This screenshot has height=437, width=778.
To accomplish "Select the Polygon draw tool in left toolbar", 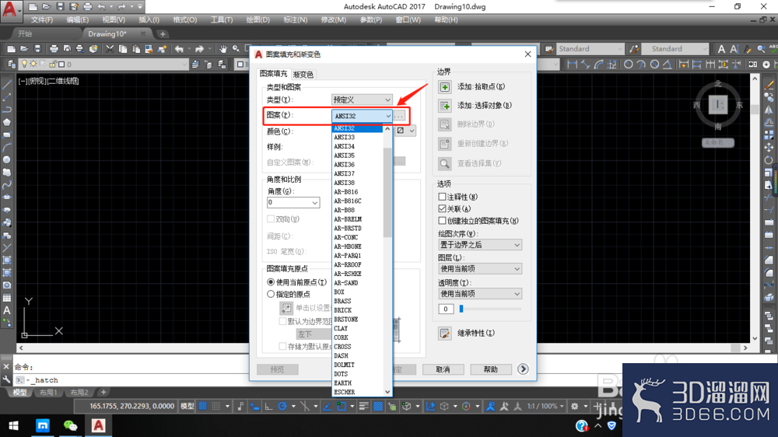I will tap(7, 122).
